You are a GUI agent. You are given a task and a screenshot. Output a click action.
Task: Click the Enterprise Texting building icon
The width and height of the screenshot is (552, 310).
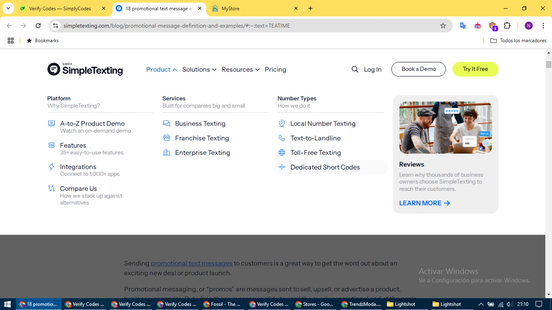tap(167, 152)
